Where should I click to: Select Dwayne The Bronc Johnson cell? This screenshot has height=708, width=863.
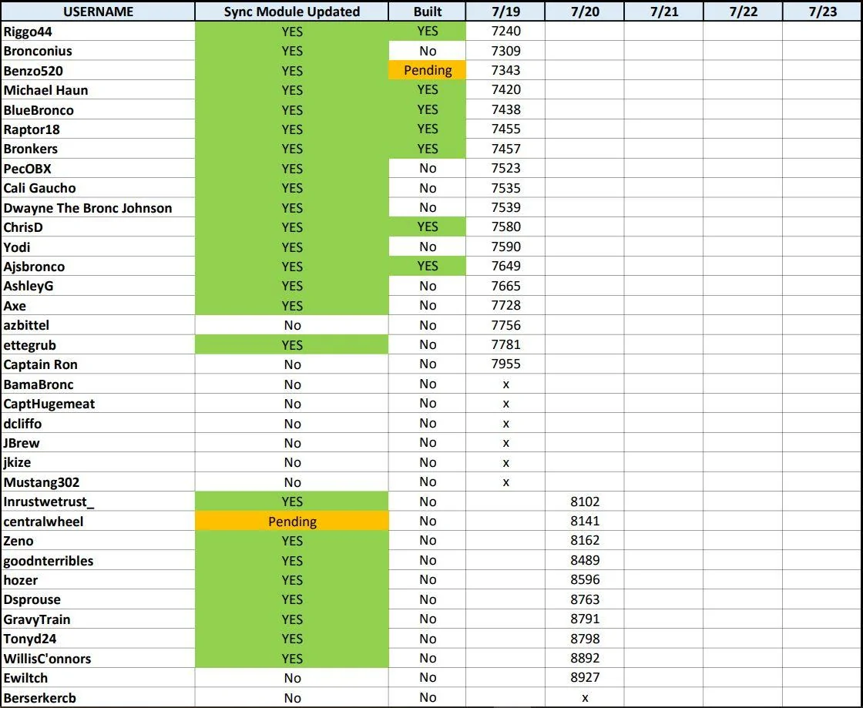point(98,207)
